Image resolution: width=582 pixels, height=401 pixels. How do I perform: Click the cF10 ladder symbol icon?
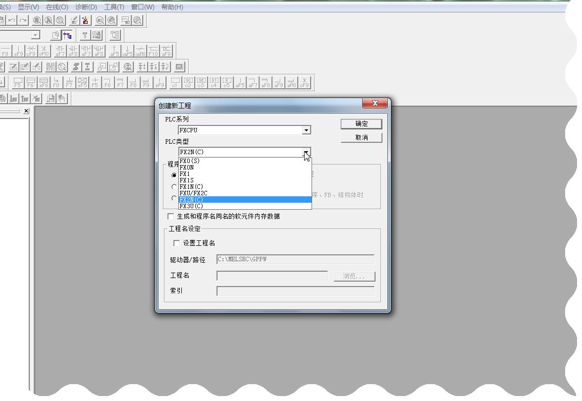(44, 51)
